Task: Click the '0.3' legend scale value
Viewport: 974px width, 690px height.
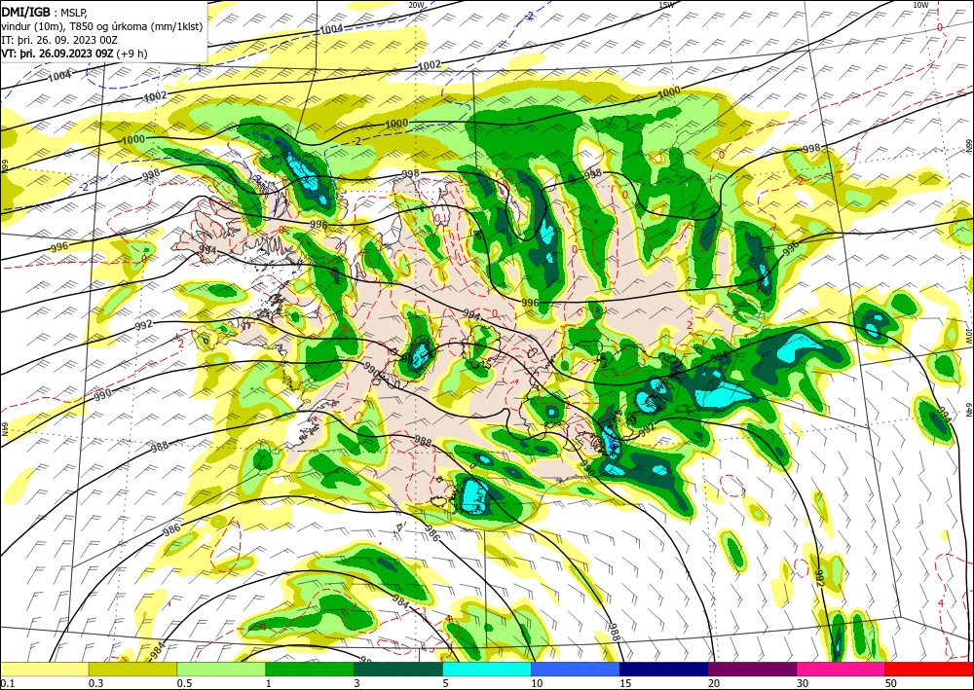Action: tap(95, 683)
